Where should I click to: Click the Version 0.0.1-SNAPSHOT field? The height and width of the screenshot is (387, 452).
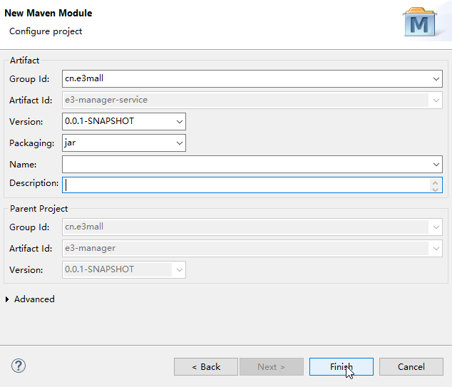(x=118, y=121)
